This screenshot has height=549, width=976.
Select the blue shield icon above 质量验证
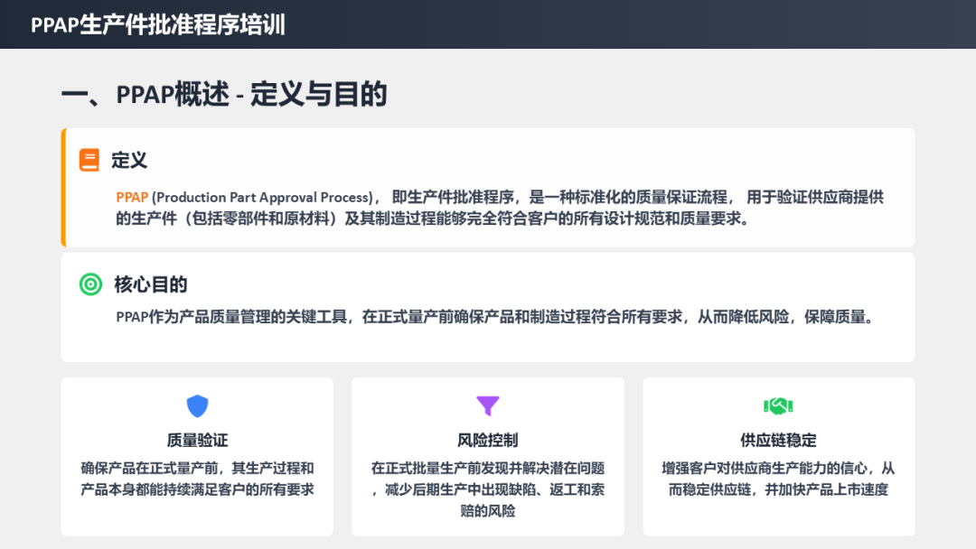[x=197, y=406]
